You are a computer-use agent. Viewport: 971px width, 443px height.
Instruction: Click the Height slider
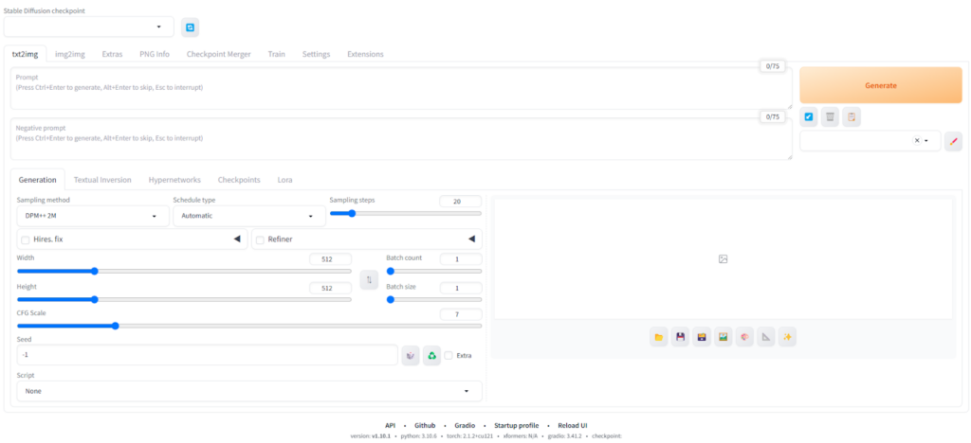tap(184, 299)
